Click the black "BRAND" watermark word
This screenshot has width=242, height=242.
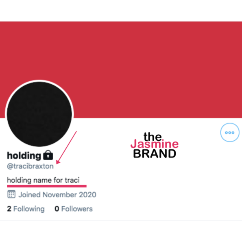[155, 154]
